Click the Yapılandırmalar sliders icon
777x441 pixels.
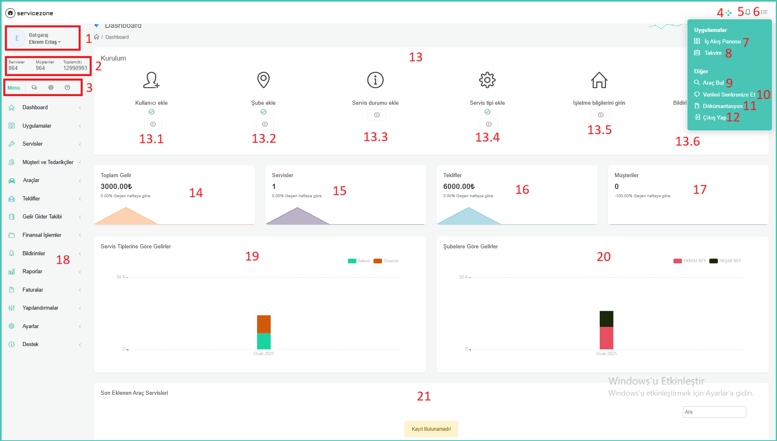tap(12, 308)
